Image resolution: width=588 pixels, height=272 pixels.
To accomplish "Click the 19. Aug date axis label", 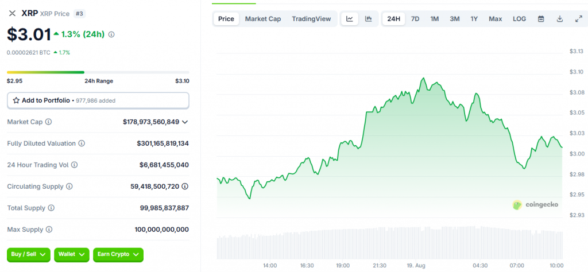I will coord(415,265).
